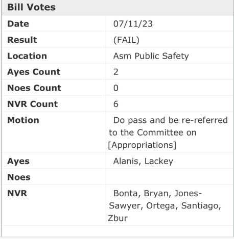Click the NVR Count label
This screenshot has height=239, width=234.
[x=33, y=104]
